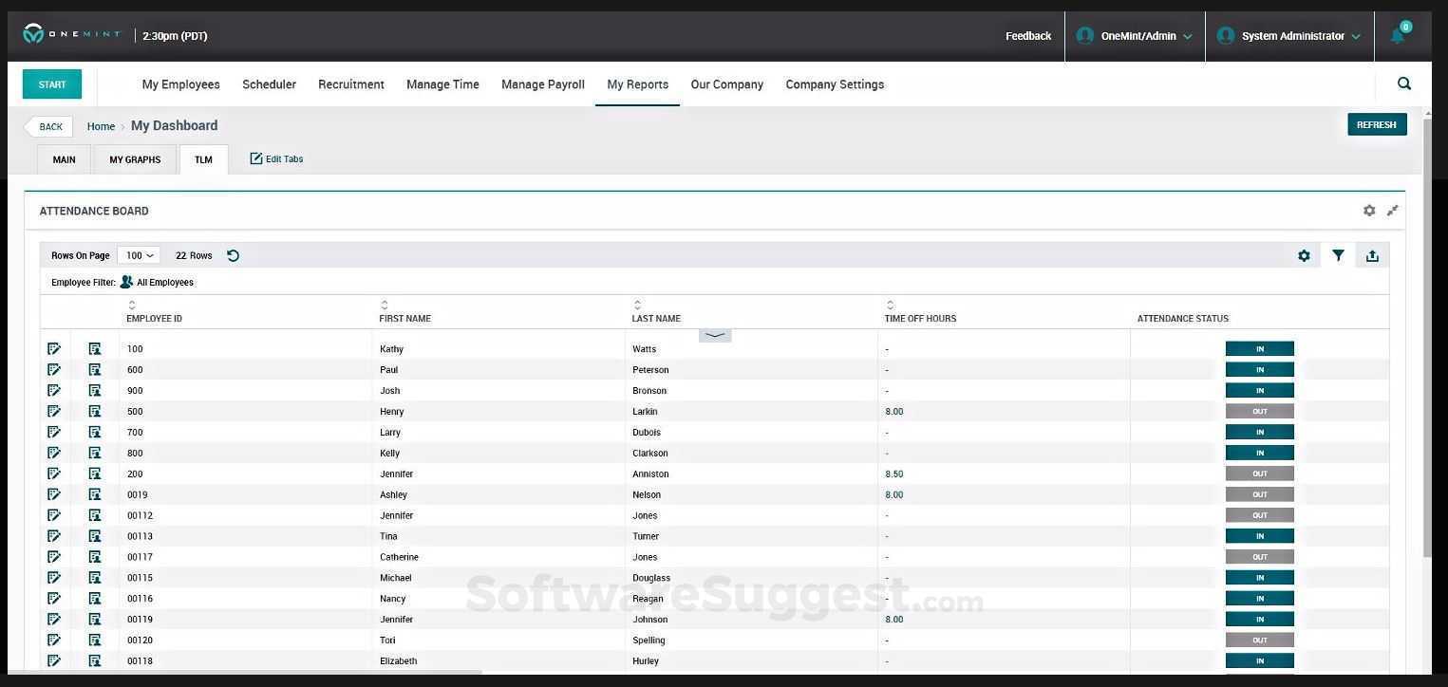This screenshot has width=1448, height=687.
Task: Click OUT status for Jennifer Anniston
Action: [x=1260, y=473]
